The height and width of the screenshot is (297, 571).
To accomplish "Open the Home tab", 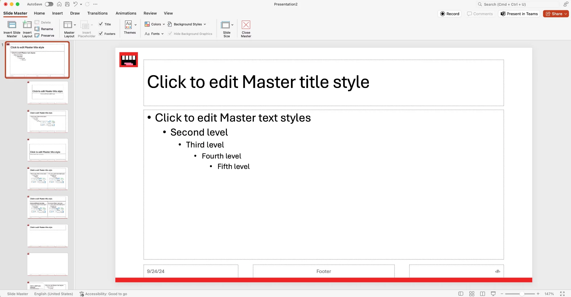I will pyautogui.click(x=39, y=13).
